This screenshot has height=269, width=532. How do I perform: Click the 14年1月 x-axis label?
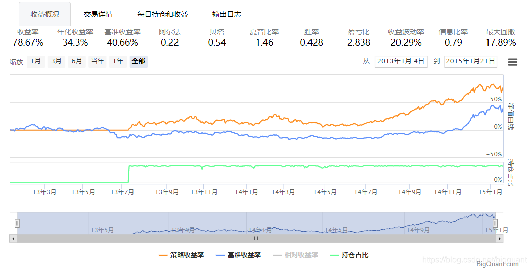point(247,192)
